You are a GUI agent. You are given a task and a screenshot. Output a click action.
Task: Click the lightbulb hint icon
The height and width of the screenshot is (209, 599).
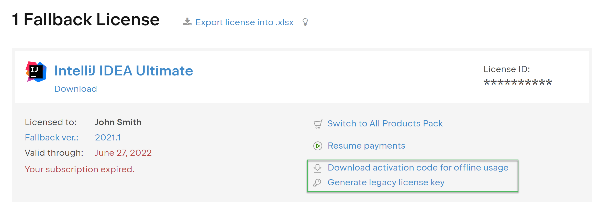(x=305, y=22)
